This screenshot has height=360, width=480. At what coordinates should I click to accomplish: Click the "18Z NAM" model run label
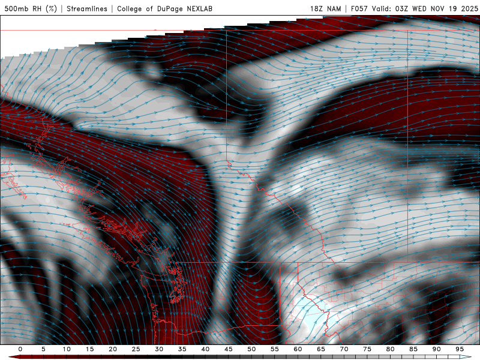tap(325, 8)
